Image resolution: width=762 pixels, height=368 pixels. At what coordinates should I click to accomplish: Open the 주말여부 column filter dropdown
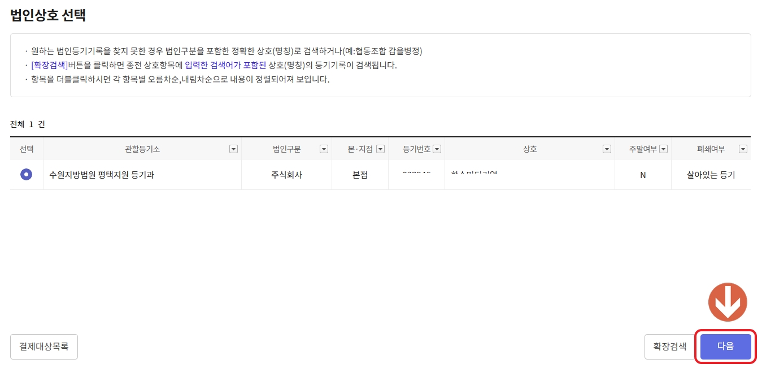pos(664,149)
